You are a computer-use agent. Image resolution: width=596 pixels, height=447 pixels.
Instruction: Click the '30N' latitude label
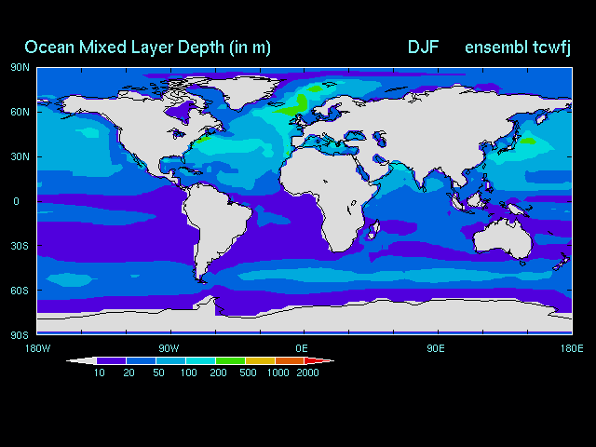(20, 156)
